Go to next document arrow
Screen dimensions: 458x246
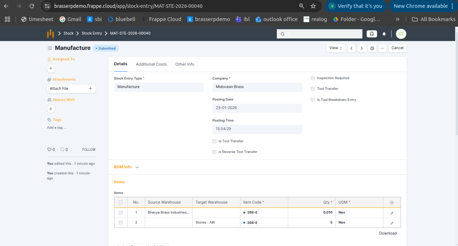[x=362, y=48]
